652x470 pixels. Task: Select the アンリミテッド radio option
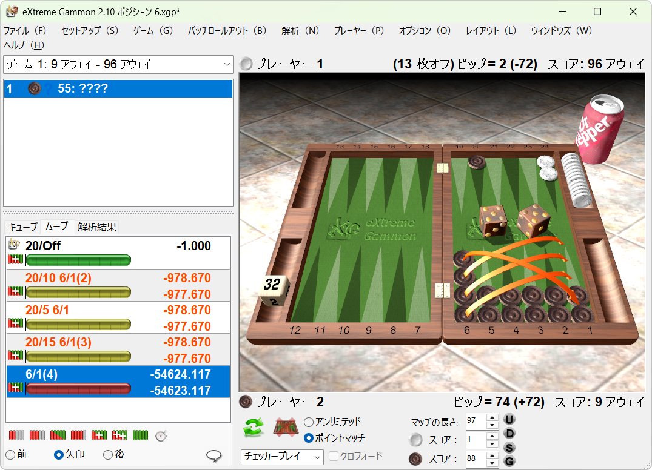click(309, 422)
